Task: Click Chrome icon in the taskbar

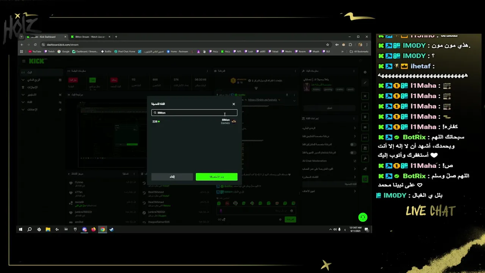Action: tap(102, 229)
